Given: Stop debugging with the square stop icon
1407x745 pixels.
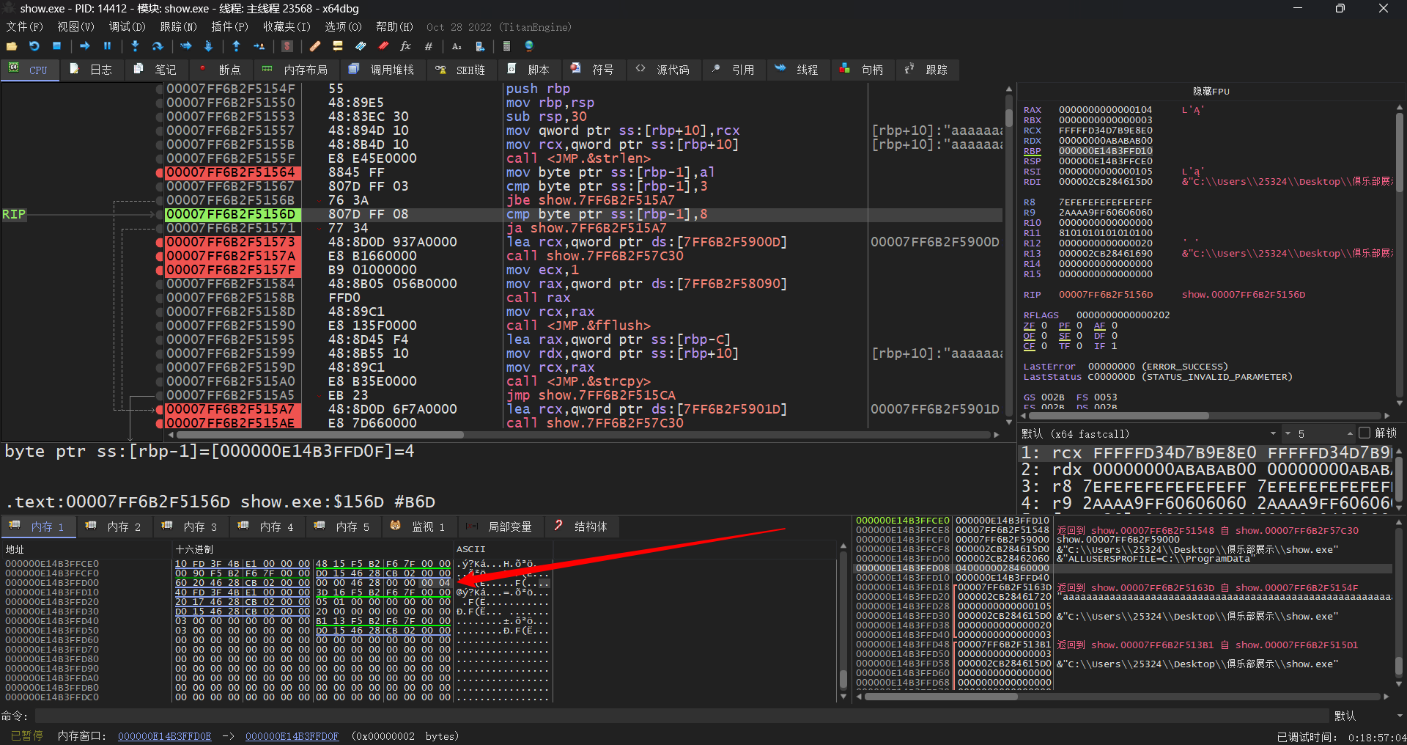Looking at the screenshot, I should tap(56, 46).
